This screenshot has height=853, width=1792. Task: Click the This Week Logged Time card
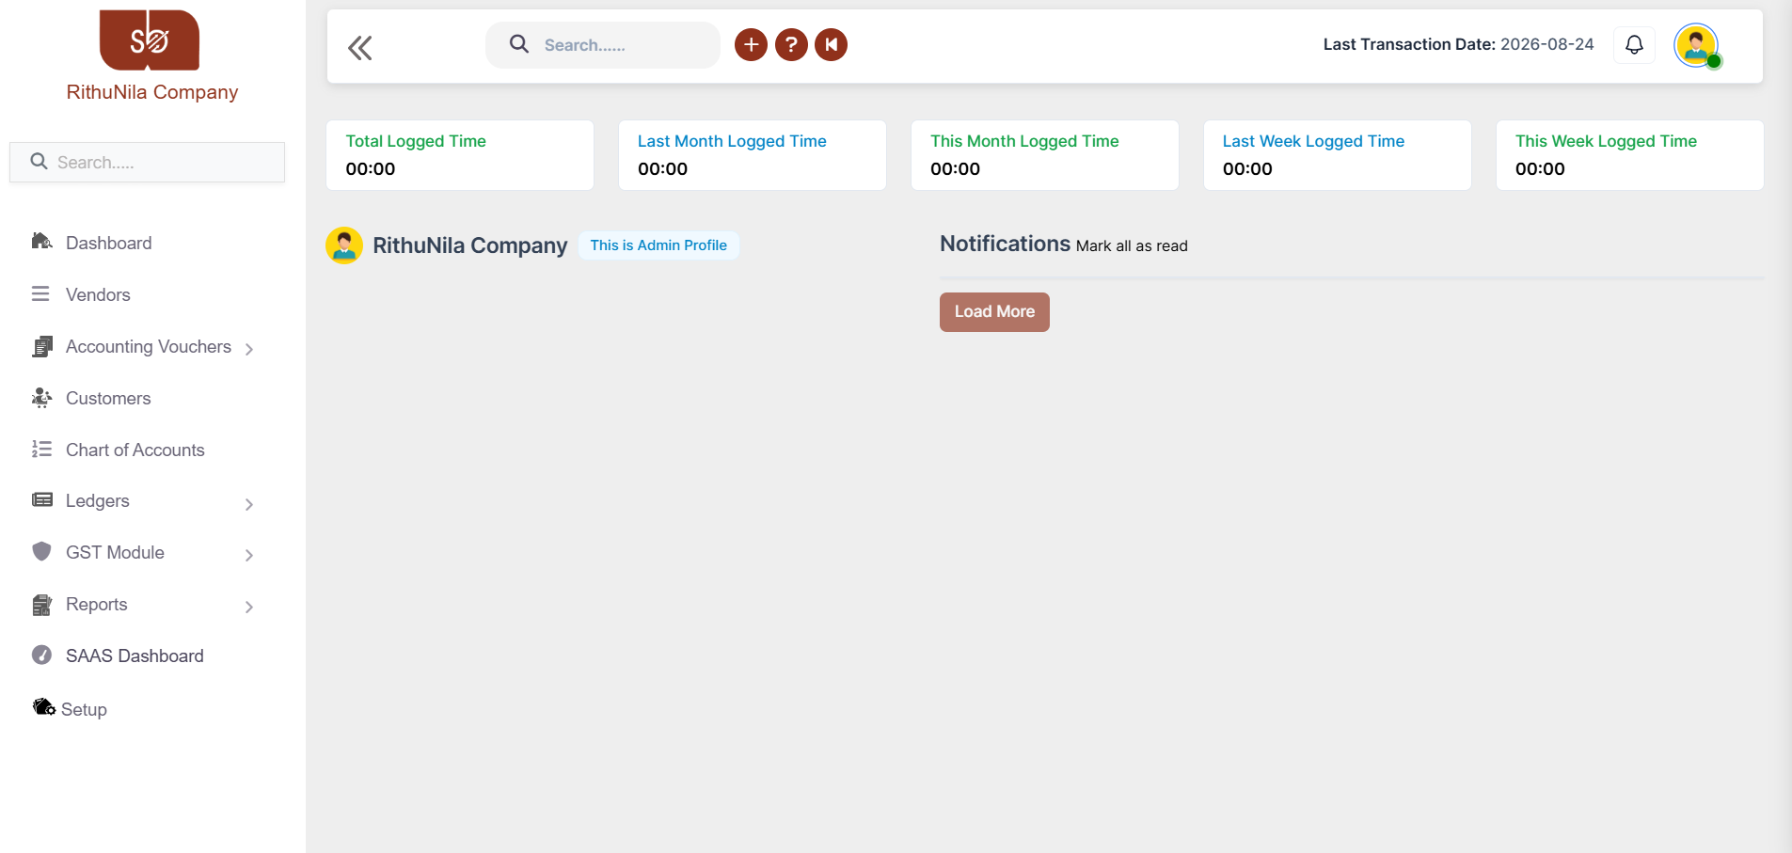[x=1630, y=155]
